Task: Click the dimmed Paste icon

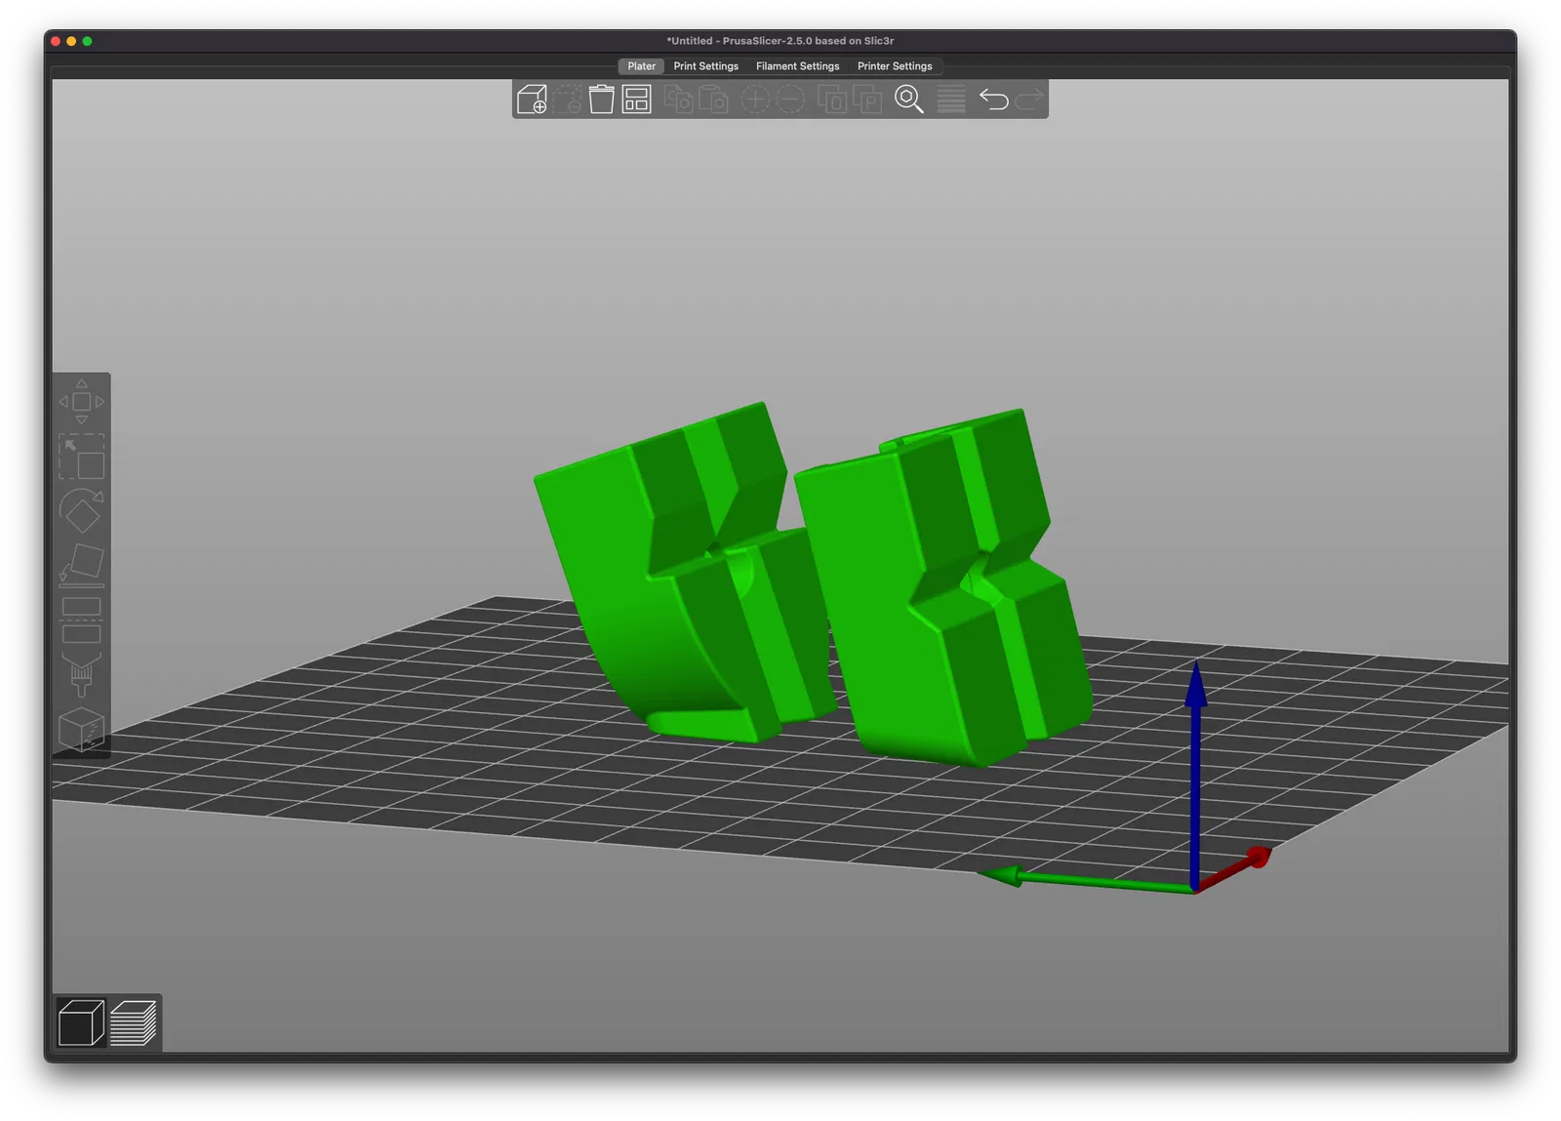Action: [x=713, y=100]
